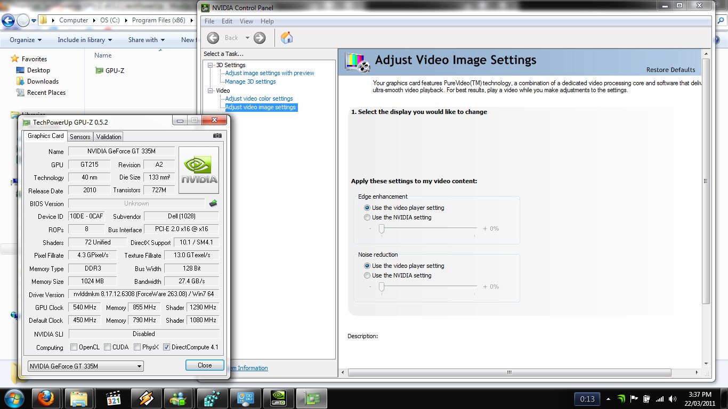The image size is (728, 409).
Task: Click the GPU-Z Close button
Action: point(205,365)
